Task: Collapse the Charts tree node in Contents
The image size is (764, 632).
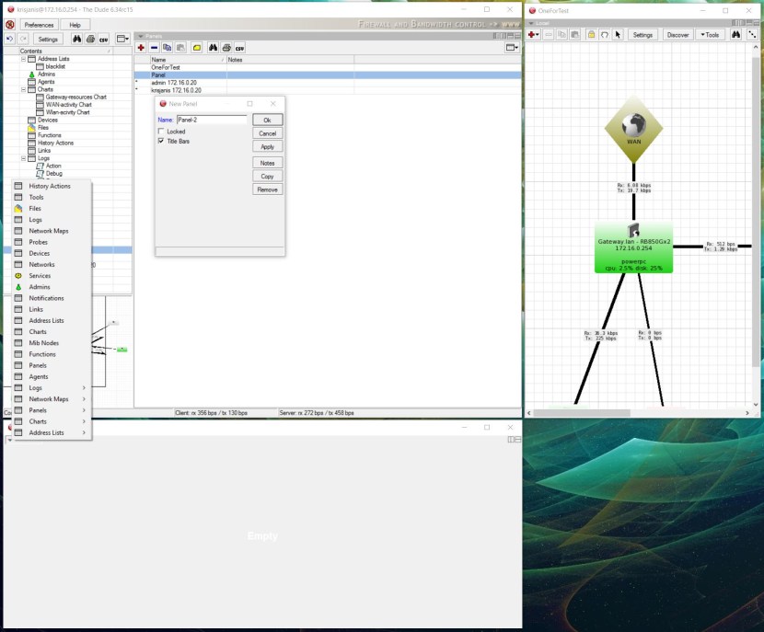Action: click(23, 89)
